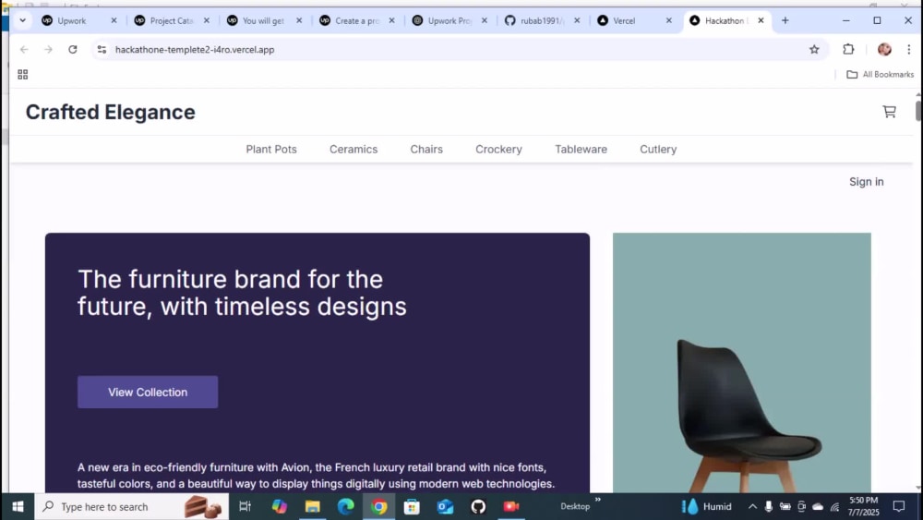The image size is (923, 520).
Task: Open the notification center icon
Action: click(x=899, y=506)
